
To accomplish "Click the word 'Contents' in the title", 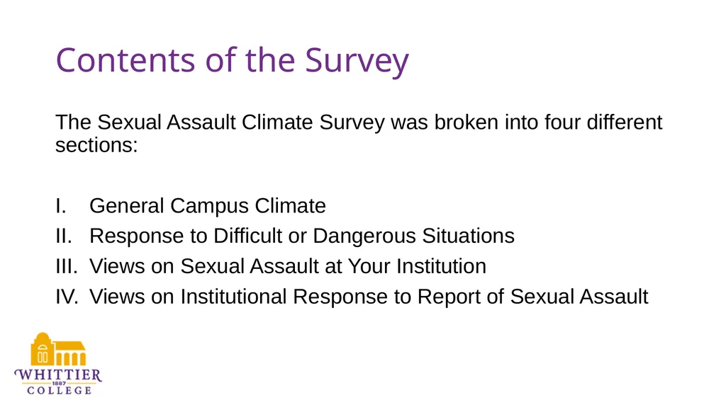I will 125,60.
